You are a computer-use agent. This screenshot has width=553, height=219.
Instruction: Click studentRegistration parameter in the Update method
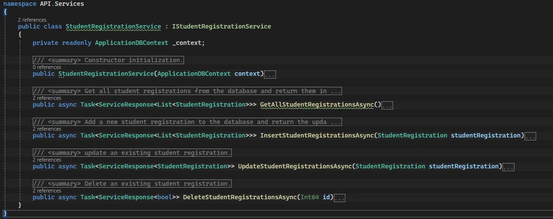(463, 166)
